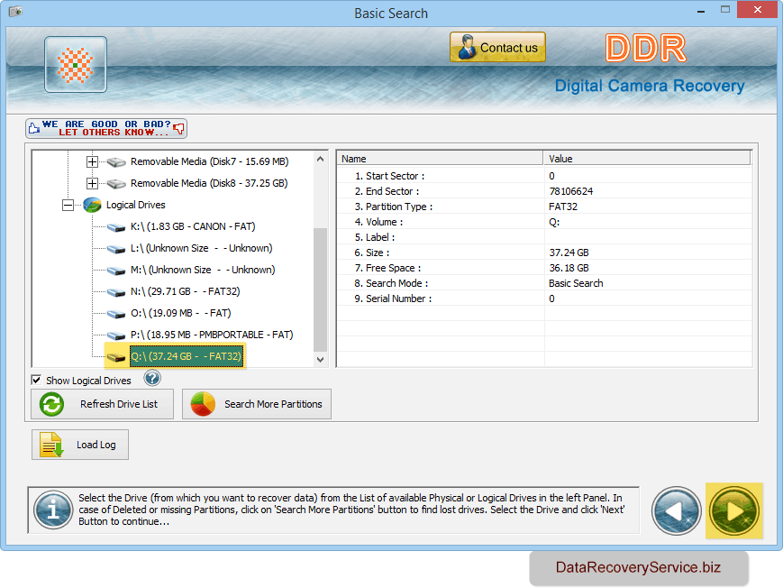Click drive icon next to M:\
Screen dimensions: 783x588
(116, 271)
